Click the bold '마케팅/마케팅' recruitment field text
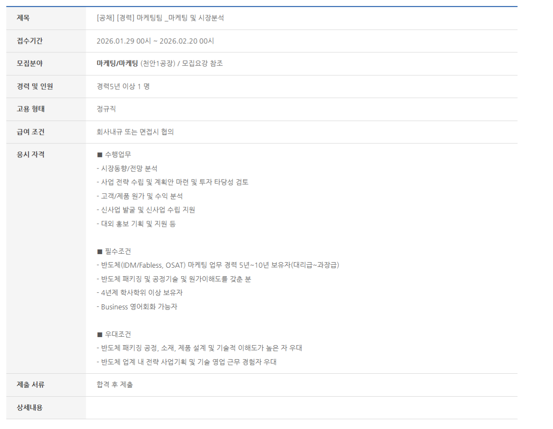The image size is (553, 429). (117, 63)
